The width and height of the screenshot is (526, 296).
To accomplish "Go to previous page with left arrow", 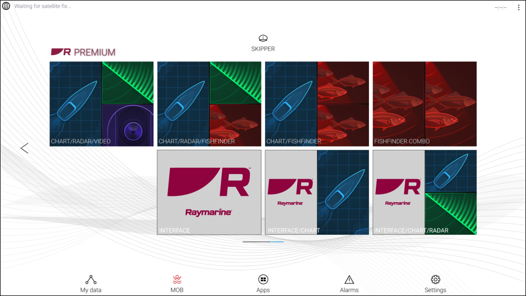I will click(x=24, y=148).
